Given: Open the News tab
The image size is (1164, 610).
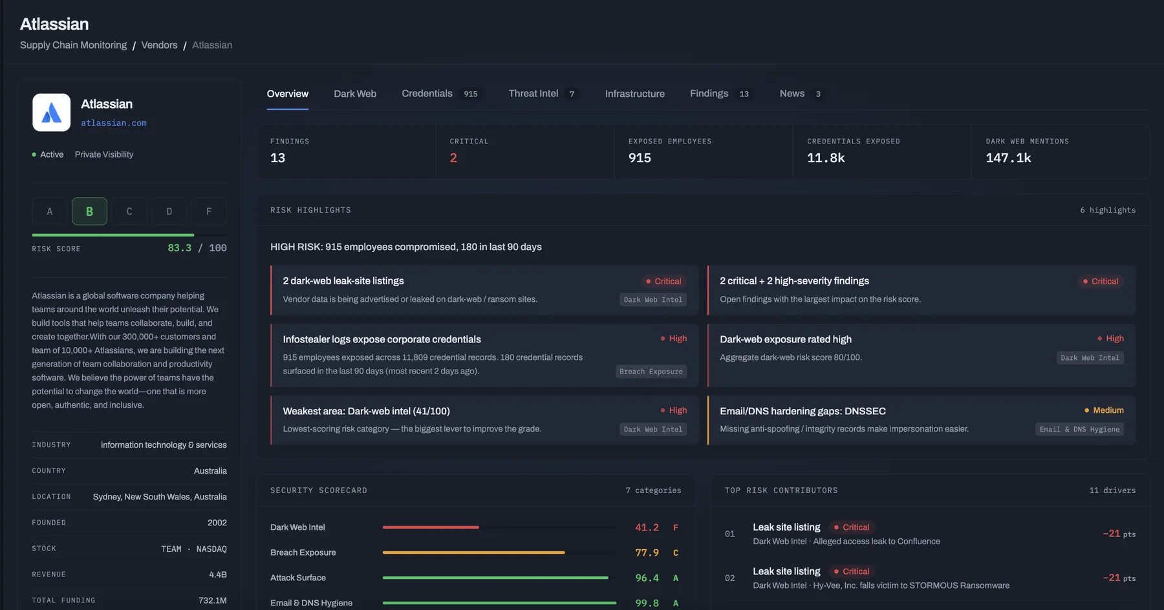Looking at the screenshot, I should [801, 94].
